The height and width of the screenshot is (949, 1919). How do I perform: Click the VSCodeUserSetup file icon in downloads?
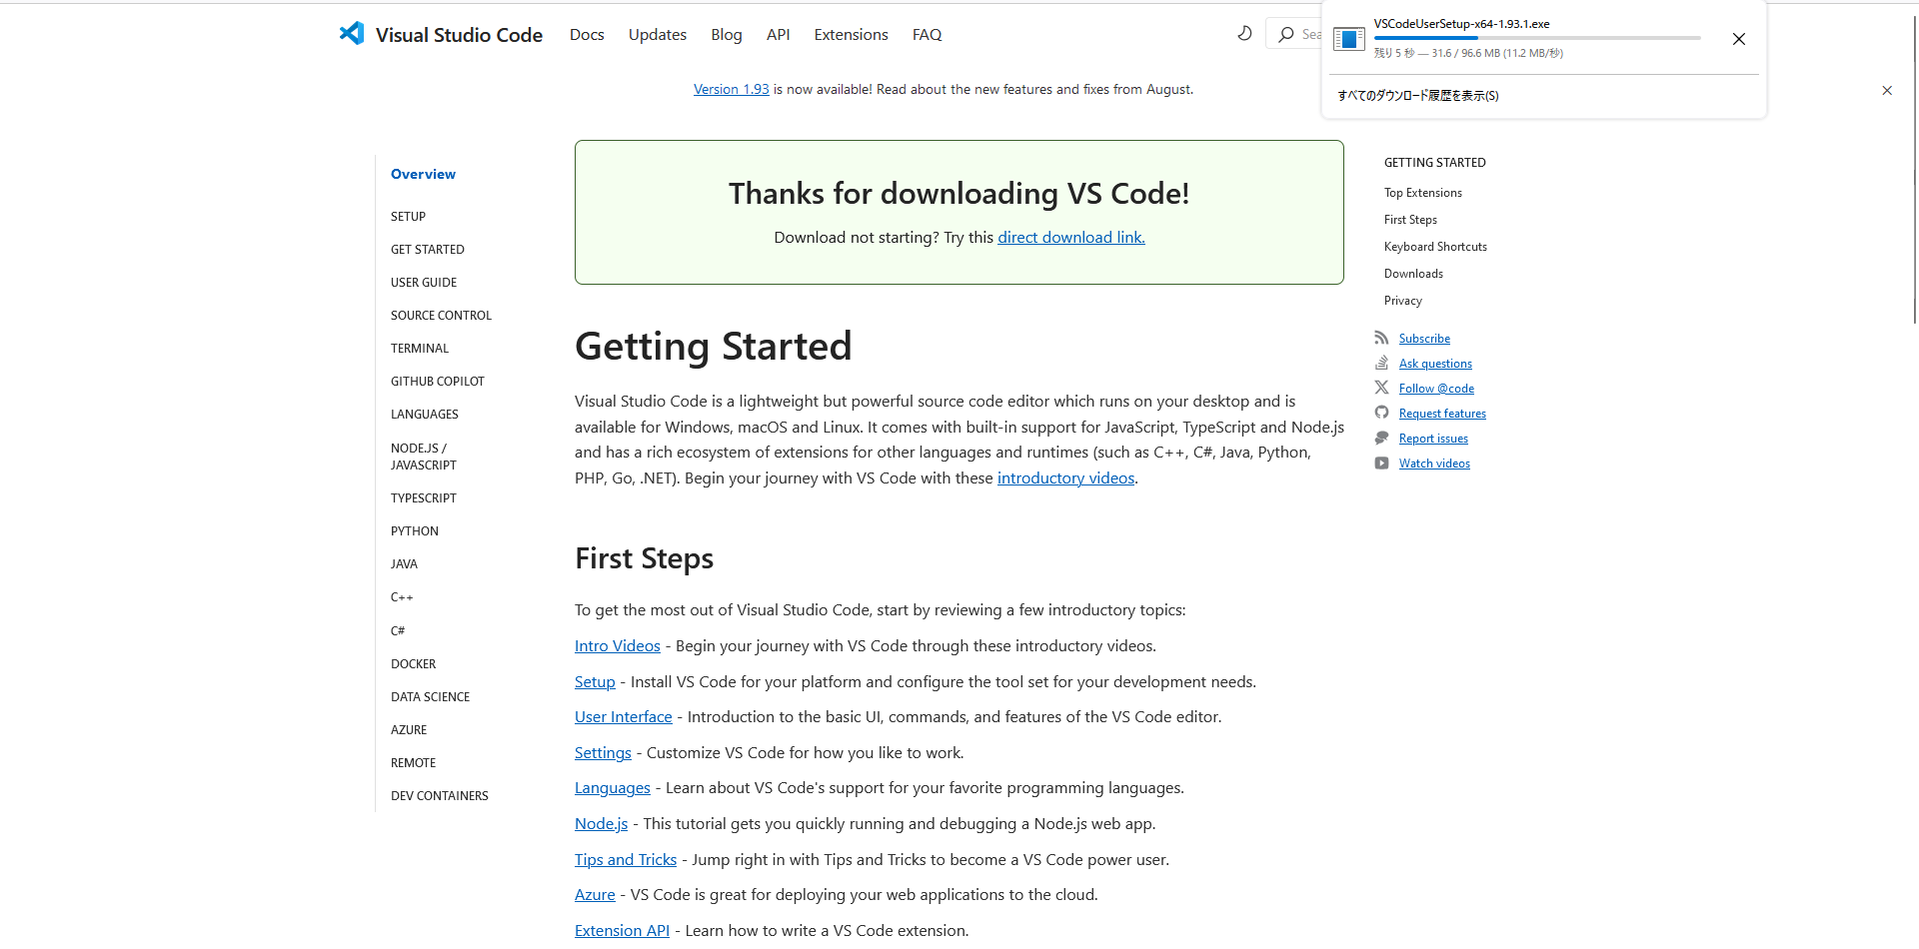1348,39
